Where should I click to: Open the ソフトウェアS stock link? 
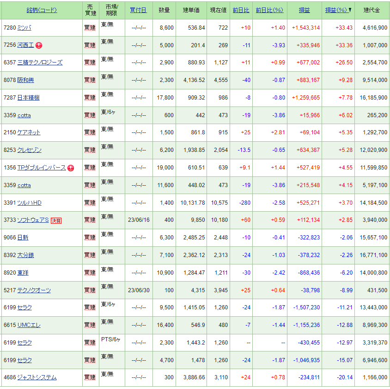point(33,220)
